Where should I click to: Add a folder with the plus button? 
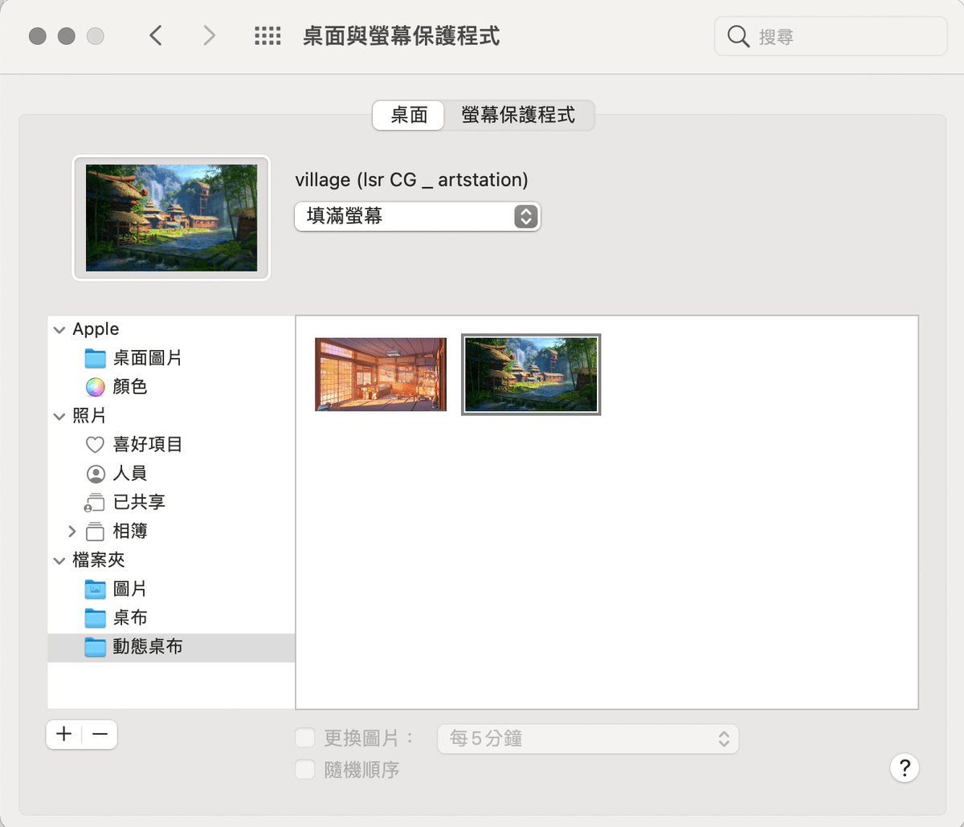click(64, 734)
